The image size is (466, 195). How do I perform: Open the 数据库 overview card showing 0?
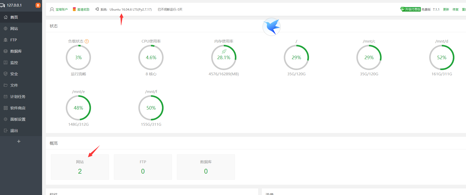coord(206,167)
